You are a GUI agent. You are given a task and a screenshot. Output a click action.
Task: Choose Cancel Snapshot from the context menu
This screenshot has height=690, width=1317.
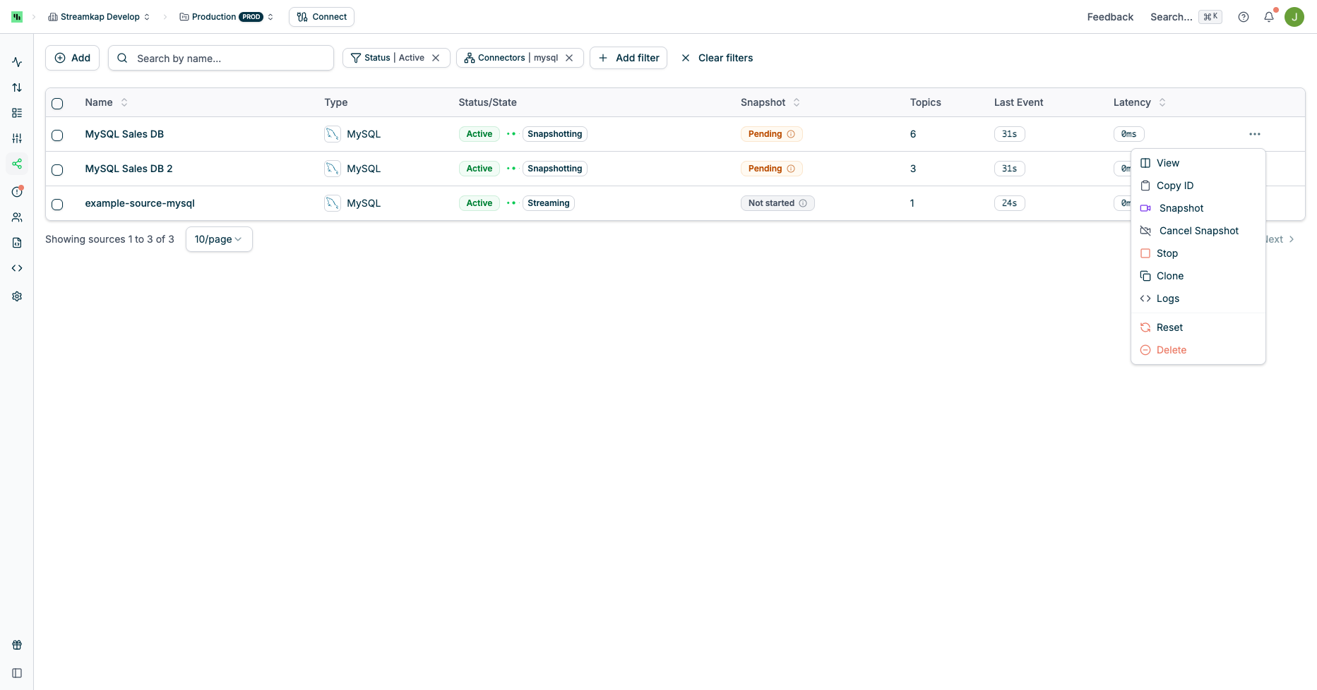click(1198, 231)
